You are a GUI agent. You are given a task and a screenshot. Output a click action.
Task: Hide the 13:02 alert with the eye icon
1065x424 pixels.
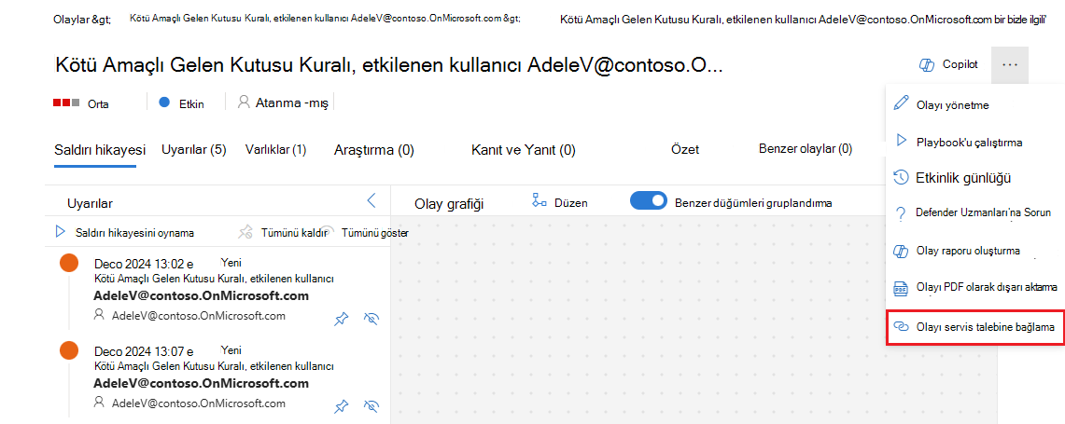371,318
